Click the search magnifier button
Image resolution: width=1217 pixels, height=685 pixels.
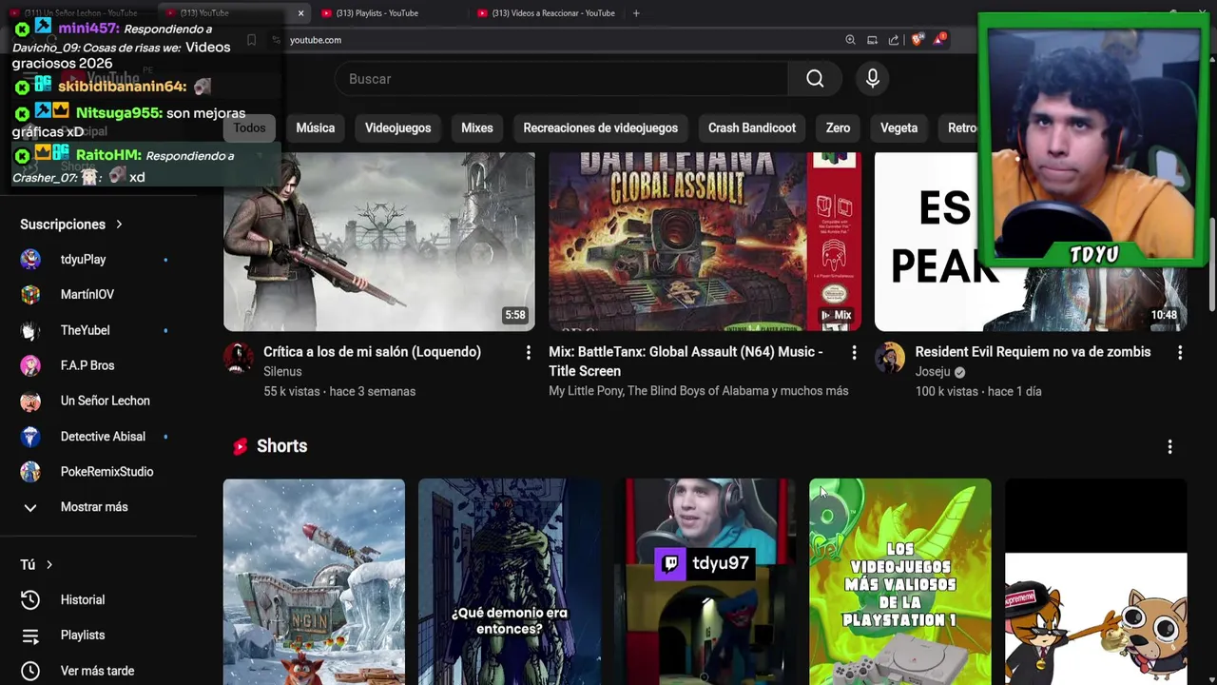pos(815,79)
